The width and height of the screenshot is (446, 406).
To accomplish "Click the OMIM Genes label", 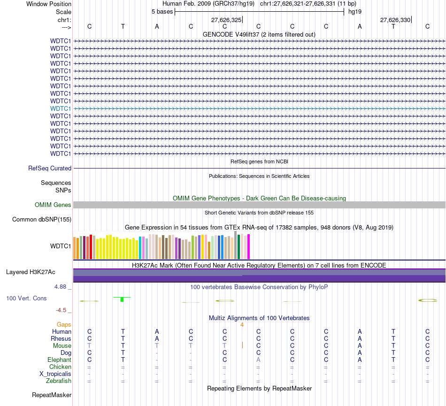I will 53,205.
